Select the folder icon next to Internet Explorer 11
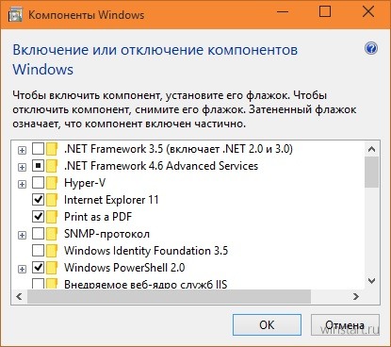The height and width of the screenshot is (347, 391). pos(52,200)
